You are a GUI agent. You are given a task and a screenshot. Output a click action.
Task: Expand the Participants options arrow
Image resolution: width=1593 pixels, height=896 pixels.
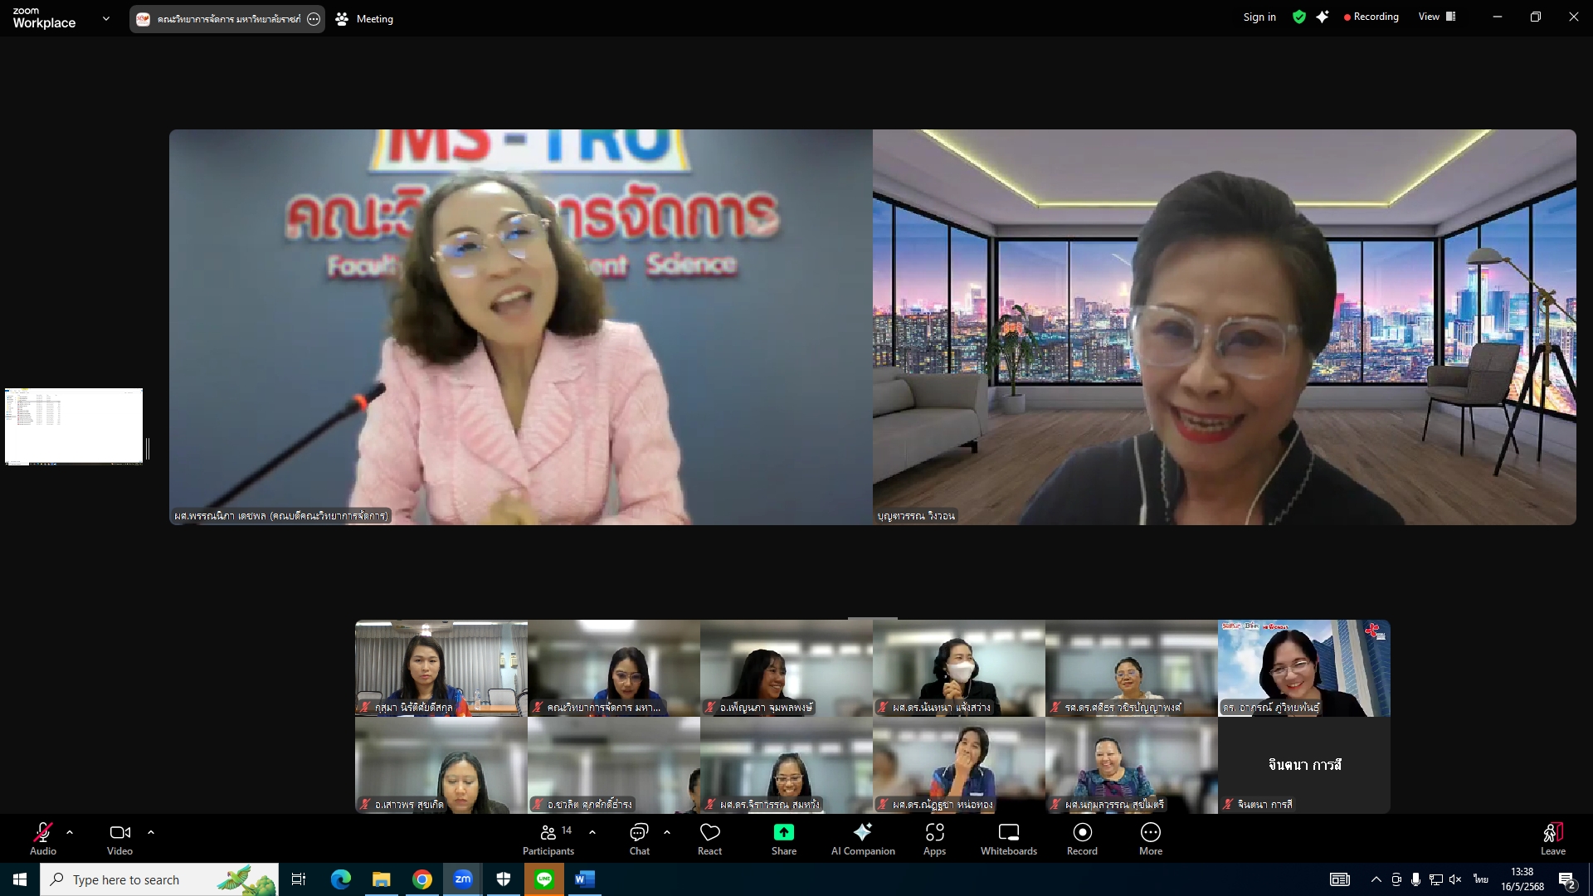(592, 832)
